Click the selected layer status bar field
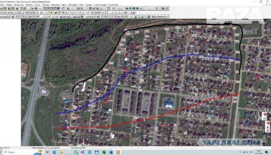Viewport: 271px width, 155px height. tap(79, 148)
